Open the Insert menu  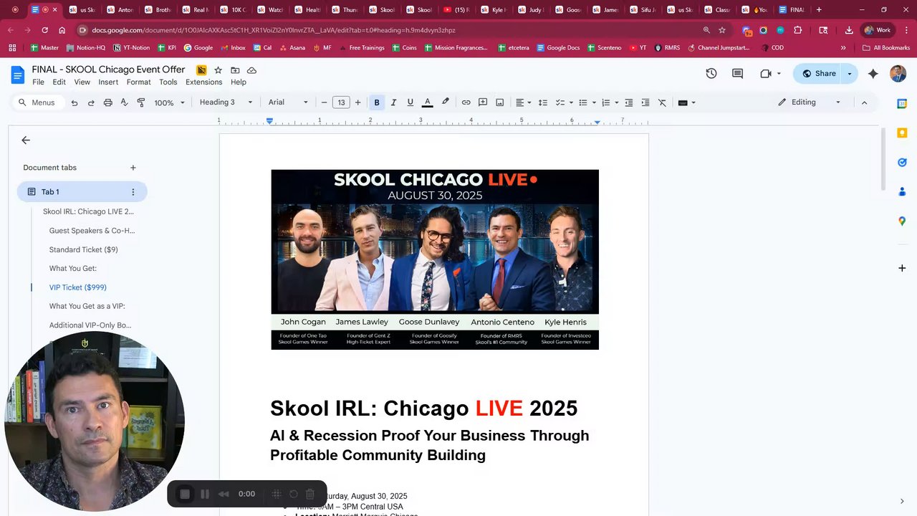(x=108, y=82)
